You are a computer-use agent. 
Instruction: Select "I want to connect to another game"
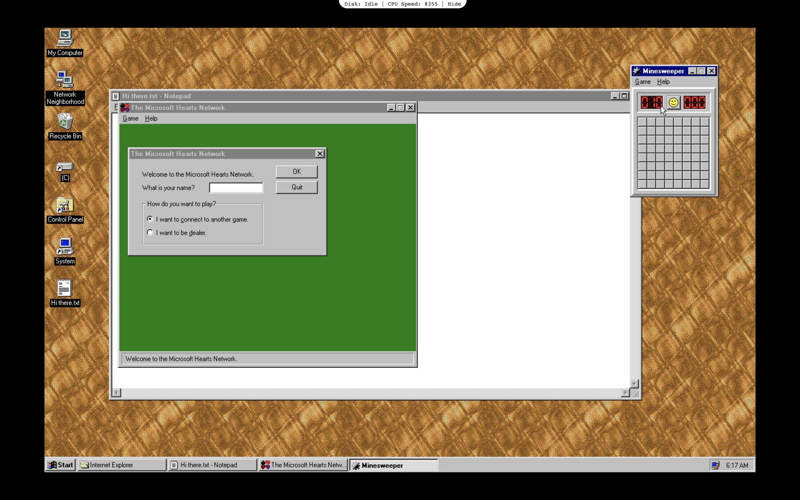(150, 219)
